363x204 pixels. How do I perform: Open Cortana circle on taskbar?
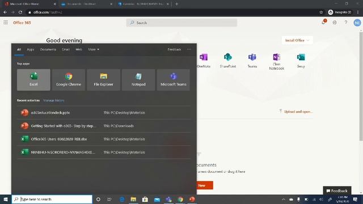(x=98, y=199)
